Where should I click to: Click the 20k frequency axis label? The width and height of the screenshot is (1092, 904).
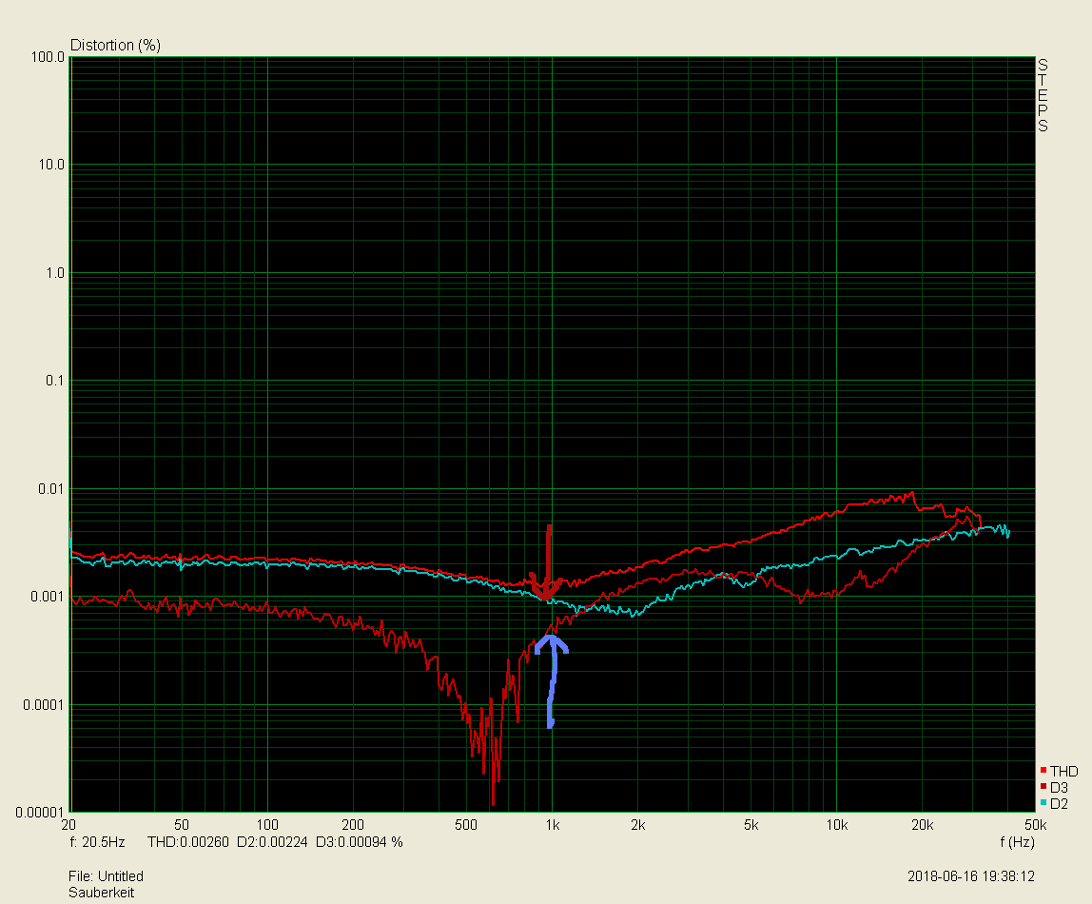922,825
